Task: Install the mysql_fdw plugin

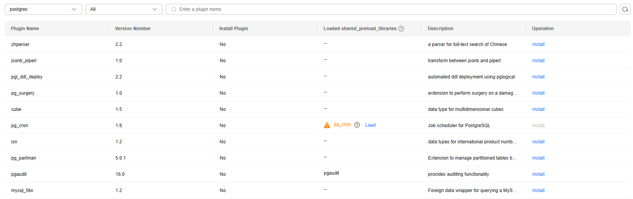Action: coord(538,190)
